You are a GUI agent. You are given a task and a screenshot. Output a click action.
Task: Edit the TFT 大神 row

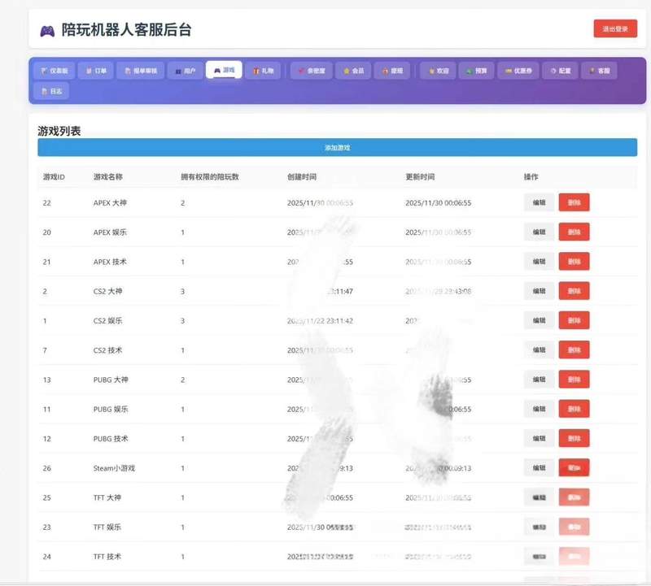click(x=539, y=497)
